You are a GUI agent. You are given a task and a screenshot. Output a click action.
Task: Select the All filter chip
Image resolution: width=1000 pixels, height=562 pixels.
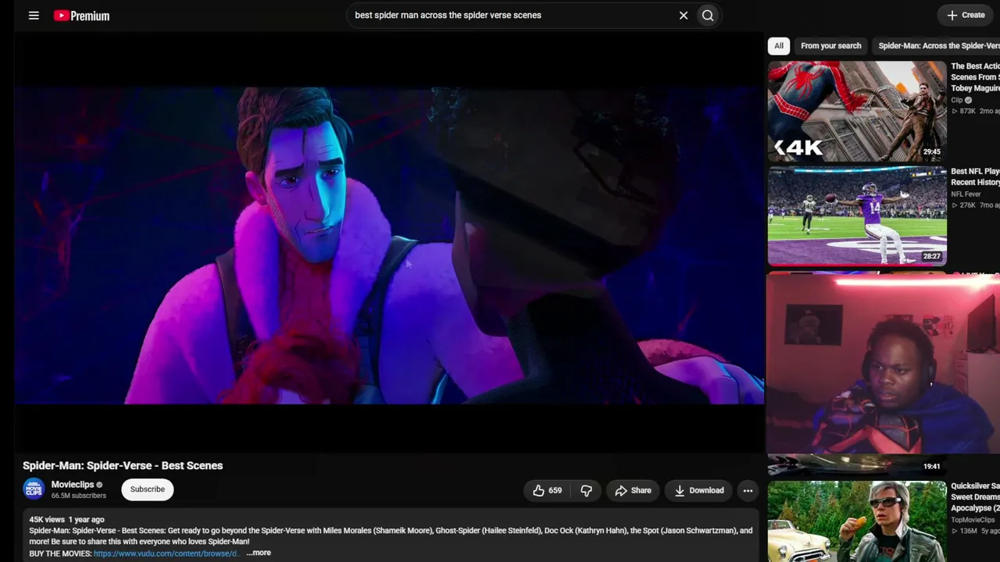(779, 46)
